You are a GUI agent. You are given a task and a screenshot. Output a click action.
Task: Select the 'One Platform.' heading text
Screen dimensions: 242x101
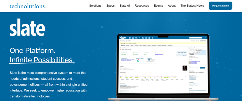click(x=32, y=51)
